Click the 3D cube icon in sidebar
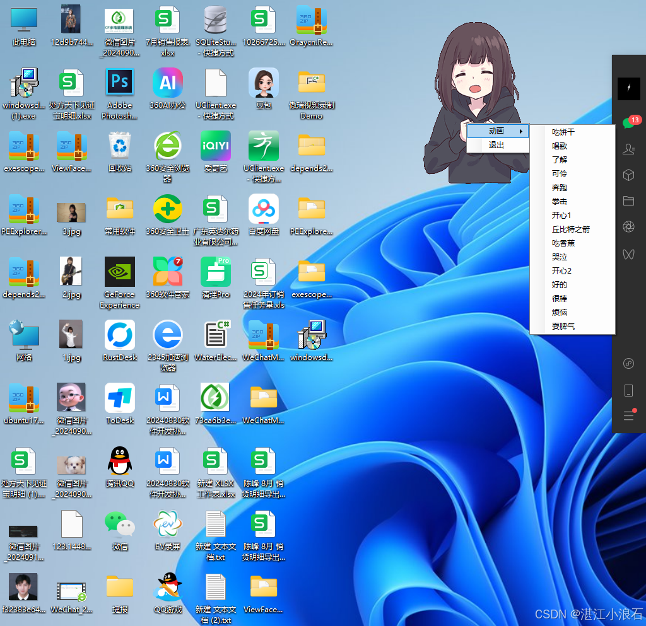 click(629, 175)
